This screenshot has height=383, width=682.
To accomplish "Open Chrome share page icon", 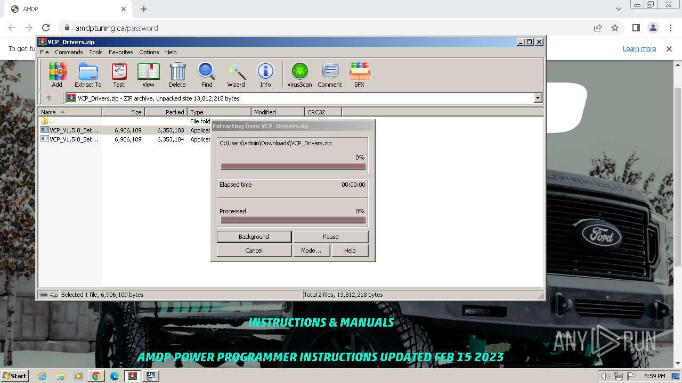I will click(598, 28).
